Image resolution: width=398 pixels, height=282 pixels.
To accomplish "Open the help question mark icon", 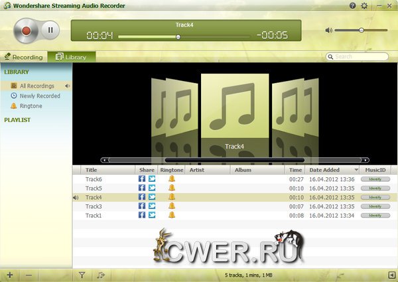I will coord(352,5).
